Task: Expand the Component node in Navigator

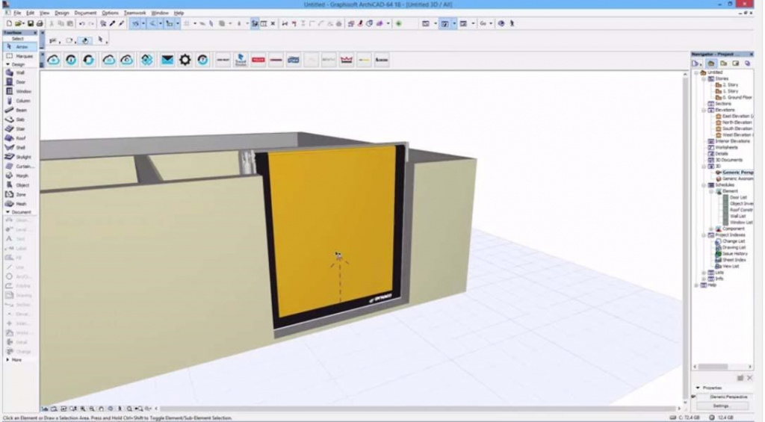Action: 711,229
